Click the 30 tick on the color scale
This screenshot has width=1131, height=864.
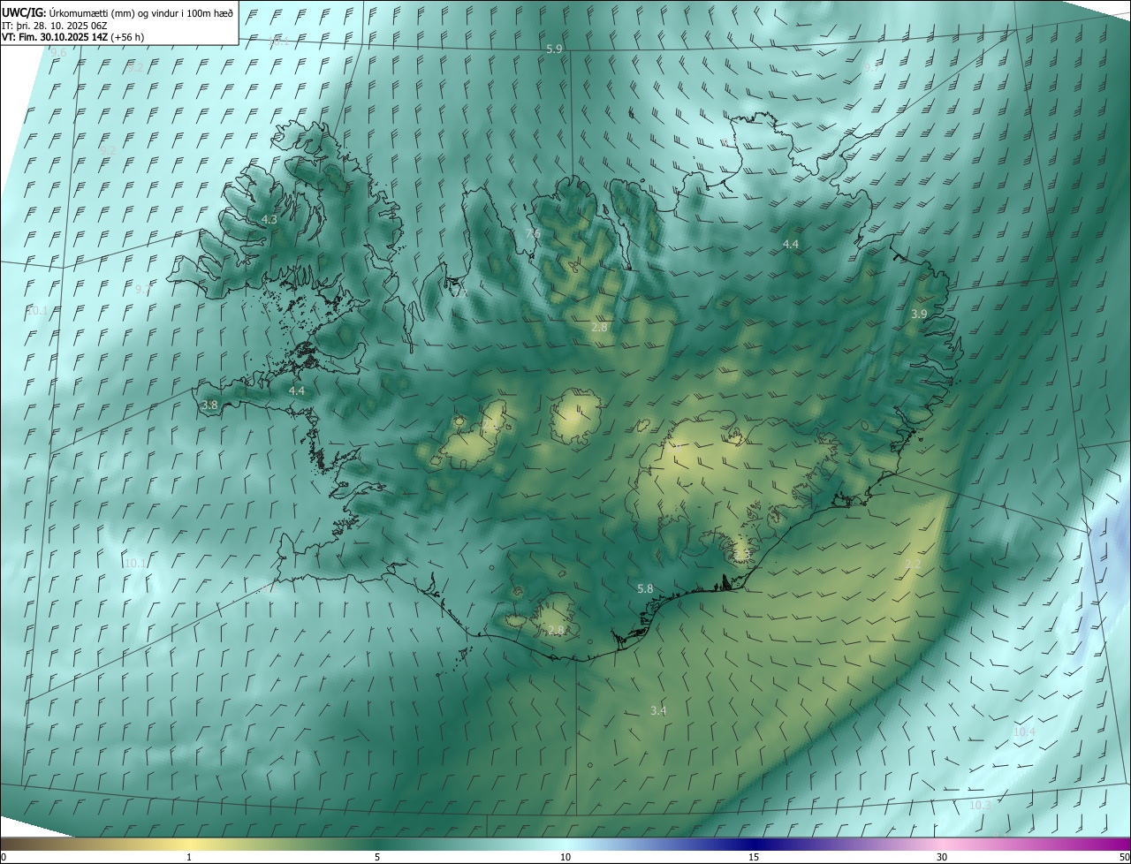pyautogui.click(x=942, y=857)
